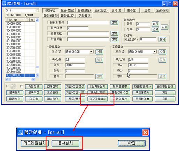
Task: Click the 중분대 폭 input field
Action: 78,28
